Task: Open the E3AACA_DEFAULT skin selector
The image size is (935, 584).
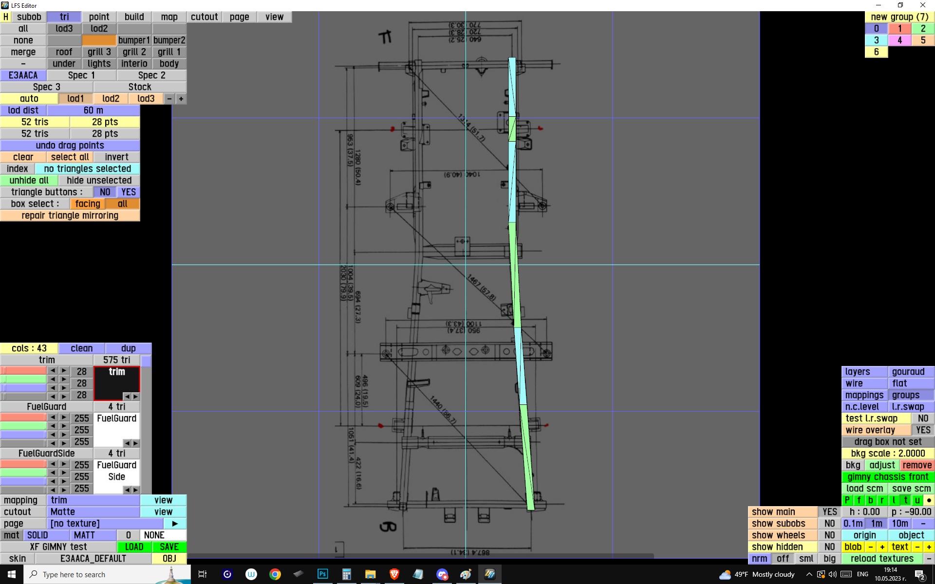Action: click(93, 559)
